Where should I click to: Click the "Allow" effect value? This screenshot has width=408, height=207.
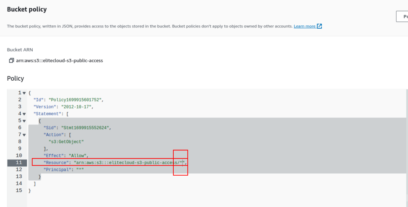tap(78, 156)
